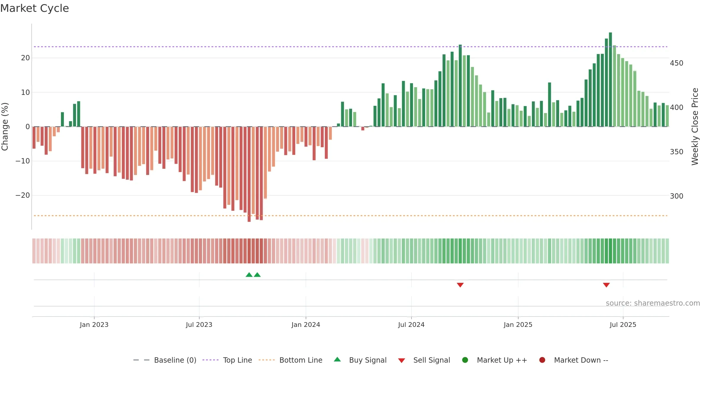This screenshot has width=710, height=399.
Task: Click the green Buy Signal triangle in legend
Action: (x=337, y=359)
